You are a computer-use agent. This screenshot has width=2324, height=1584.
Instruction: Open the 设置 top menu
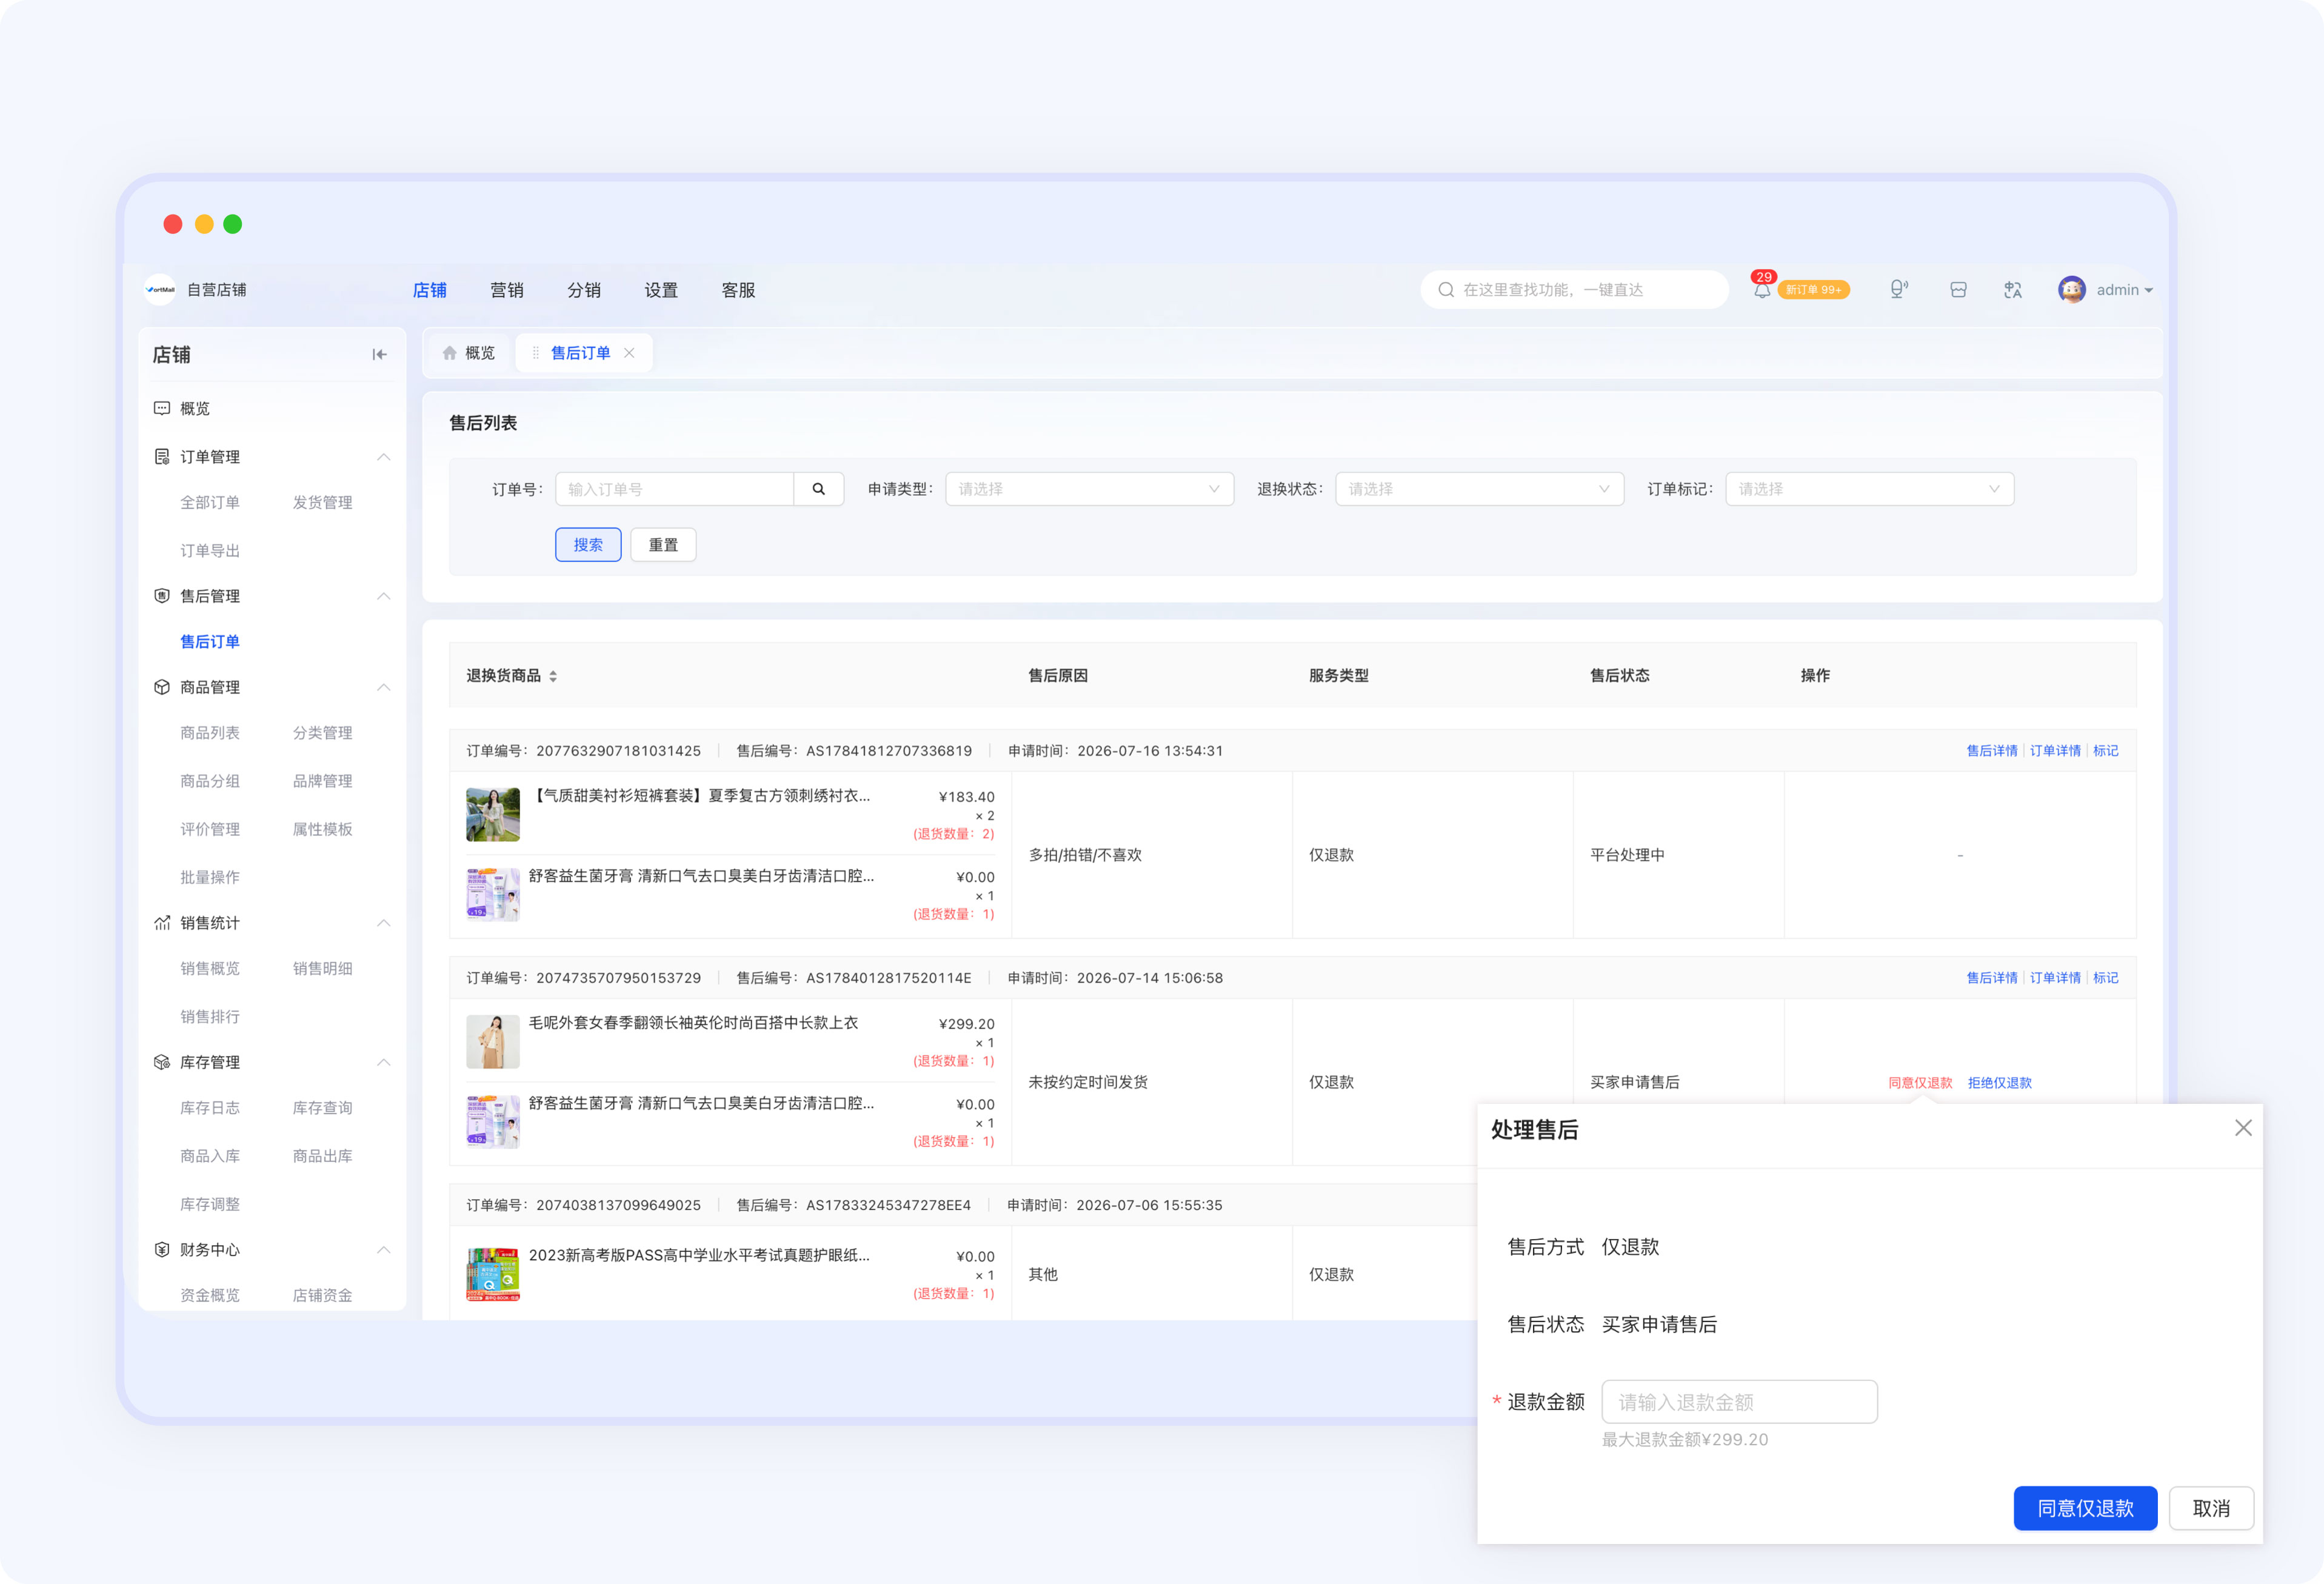coord(661,290)
